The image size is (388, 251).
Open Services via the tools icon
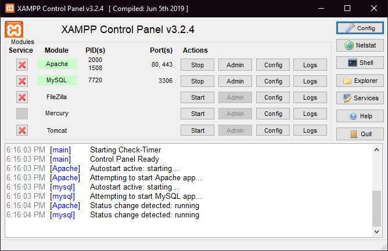(360, 98)
